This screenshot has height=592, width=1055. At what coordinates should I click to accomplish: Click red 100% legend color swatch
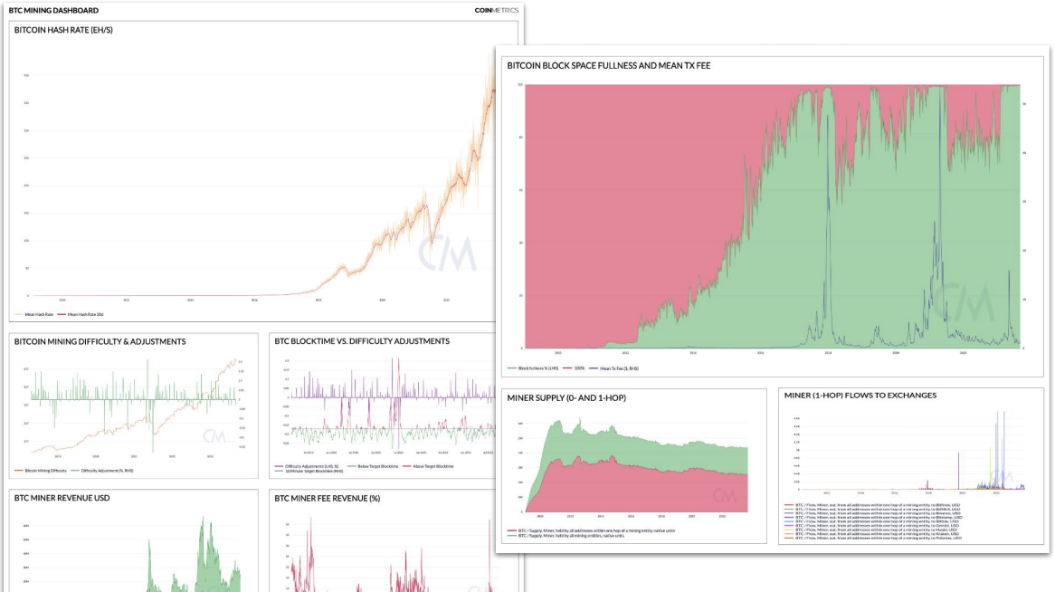[566, 368]
